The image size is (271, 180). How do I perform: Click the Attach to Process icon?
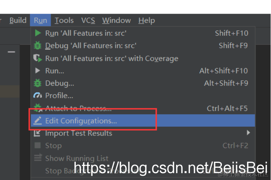[38, 108]
